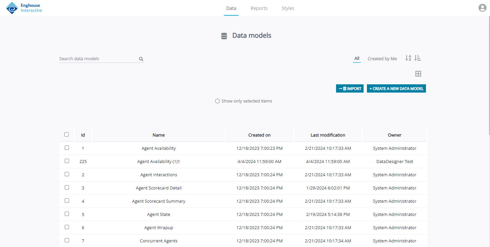Click the database icon beside Data models heading
The height and width of the screenshot is (247, 490).
[x=224, y=35]
